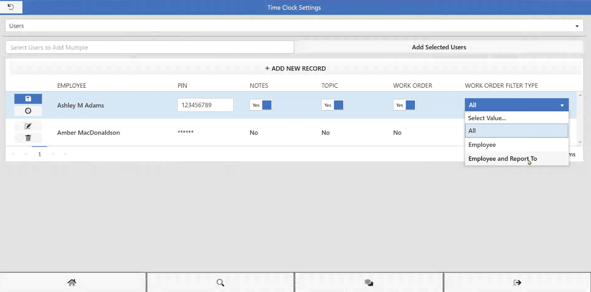Viewport: 591px width, 292px height.
Task: Click Add Selected Users button
Action: tap(439, 47)
